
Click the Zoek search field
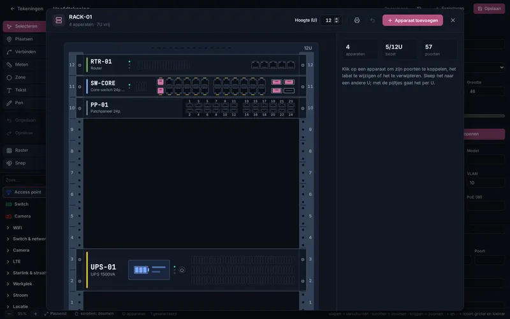[x=24, y=180]
